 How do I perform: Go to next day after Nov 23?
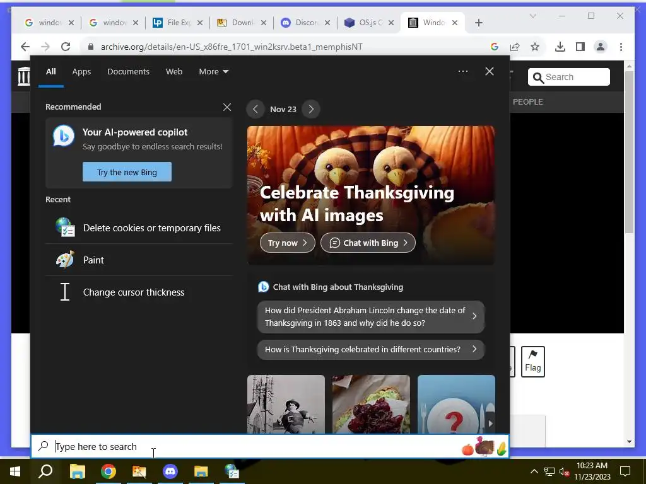311,110
